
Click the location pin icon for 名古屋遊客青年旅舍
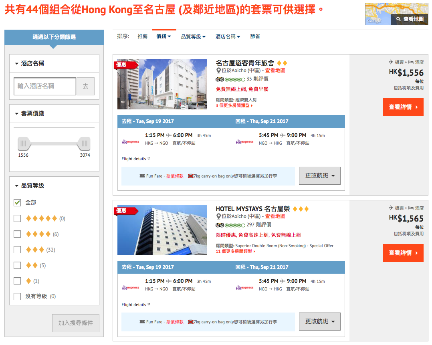click(218, 71)
